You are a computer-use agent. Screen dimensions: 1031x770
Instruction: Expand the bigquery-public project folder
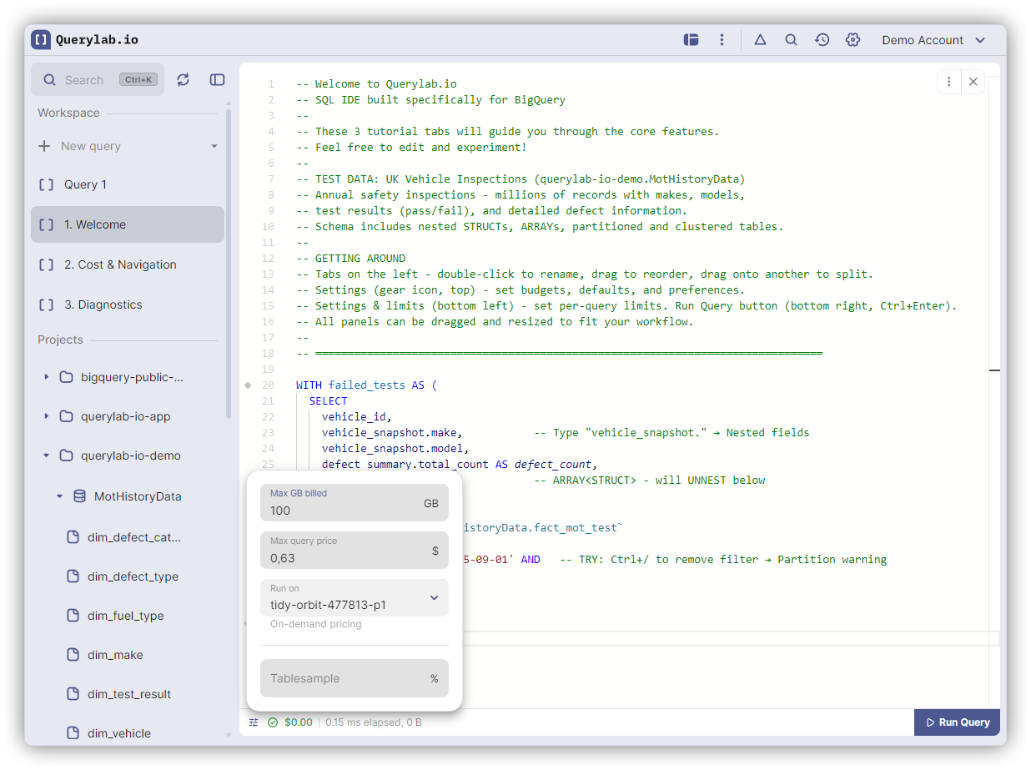click(x=47, y=377)
